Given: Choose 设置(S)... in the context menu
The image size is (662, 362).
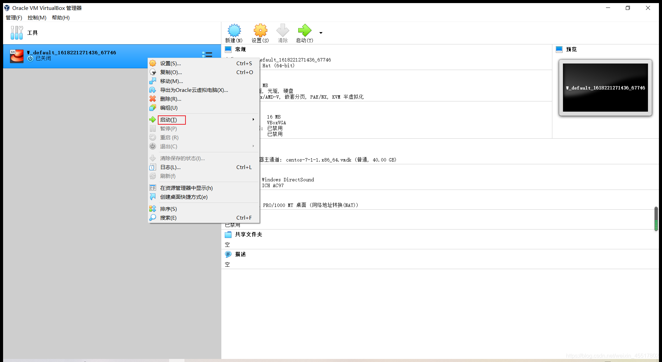Looking at the screenshot, I should pos(204,63).
